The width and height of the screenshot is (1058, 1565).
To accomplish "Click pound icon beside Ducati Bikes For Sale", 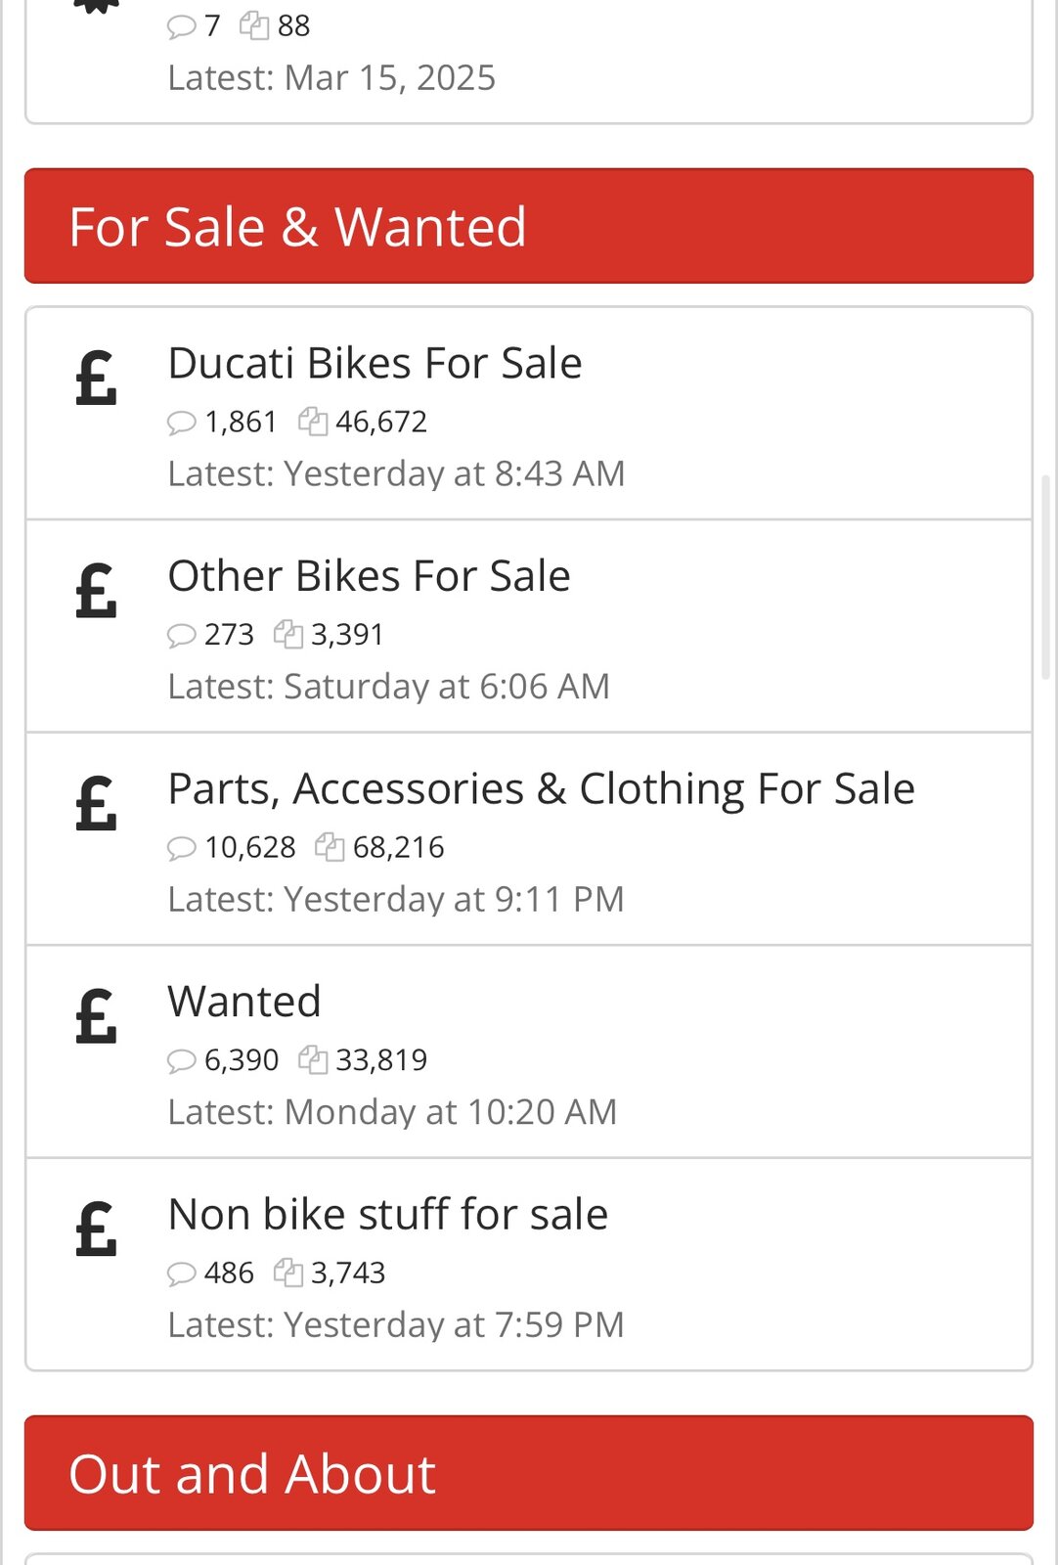I will pos(96,380).
